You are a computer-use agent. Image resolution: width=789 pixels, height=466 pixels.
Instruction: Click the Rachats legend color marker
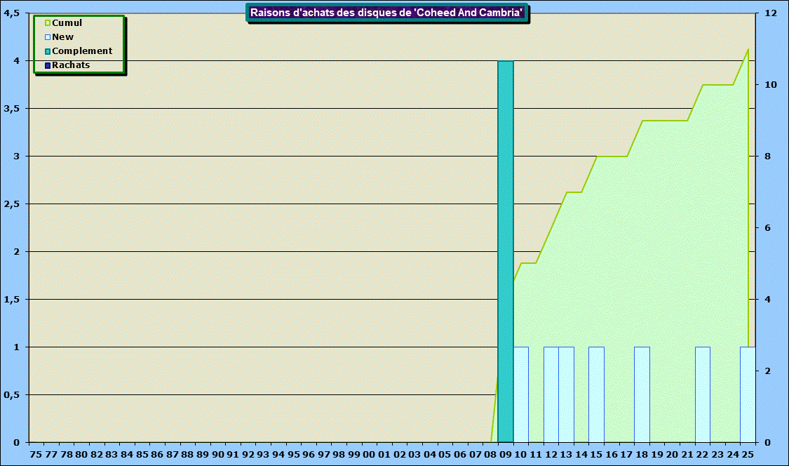pos(48,65)
